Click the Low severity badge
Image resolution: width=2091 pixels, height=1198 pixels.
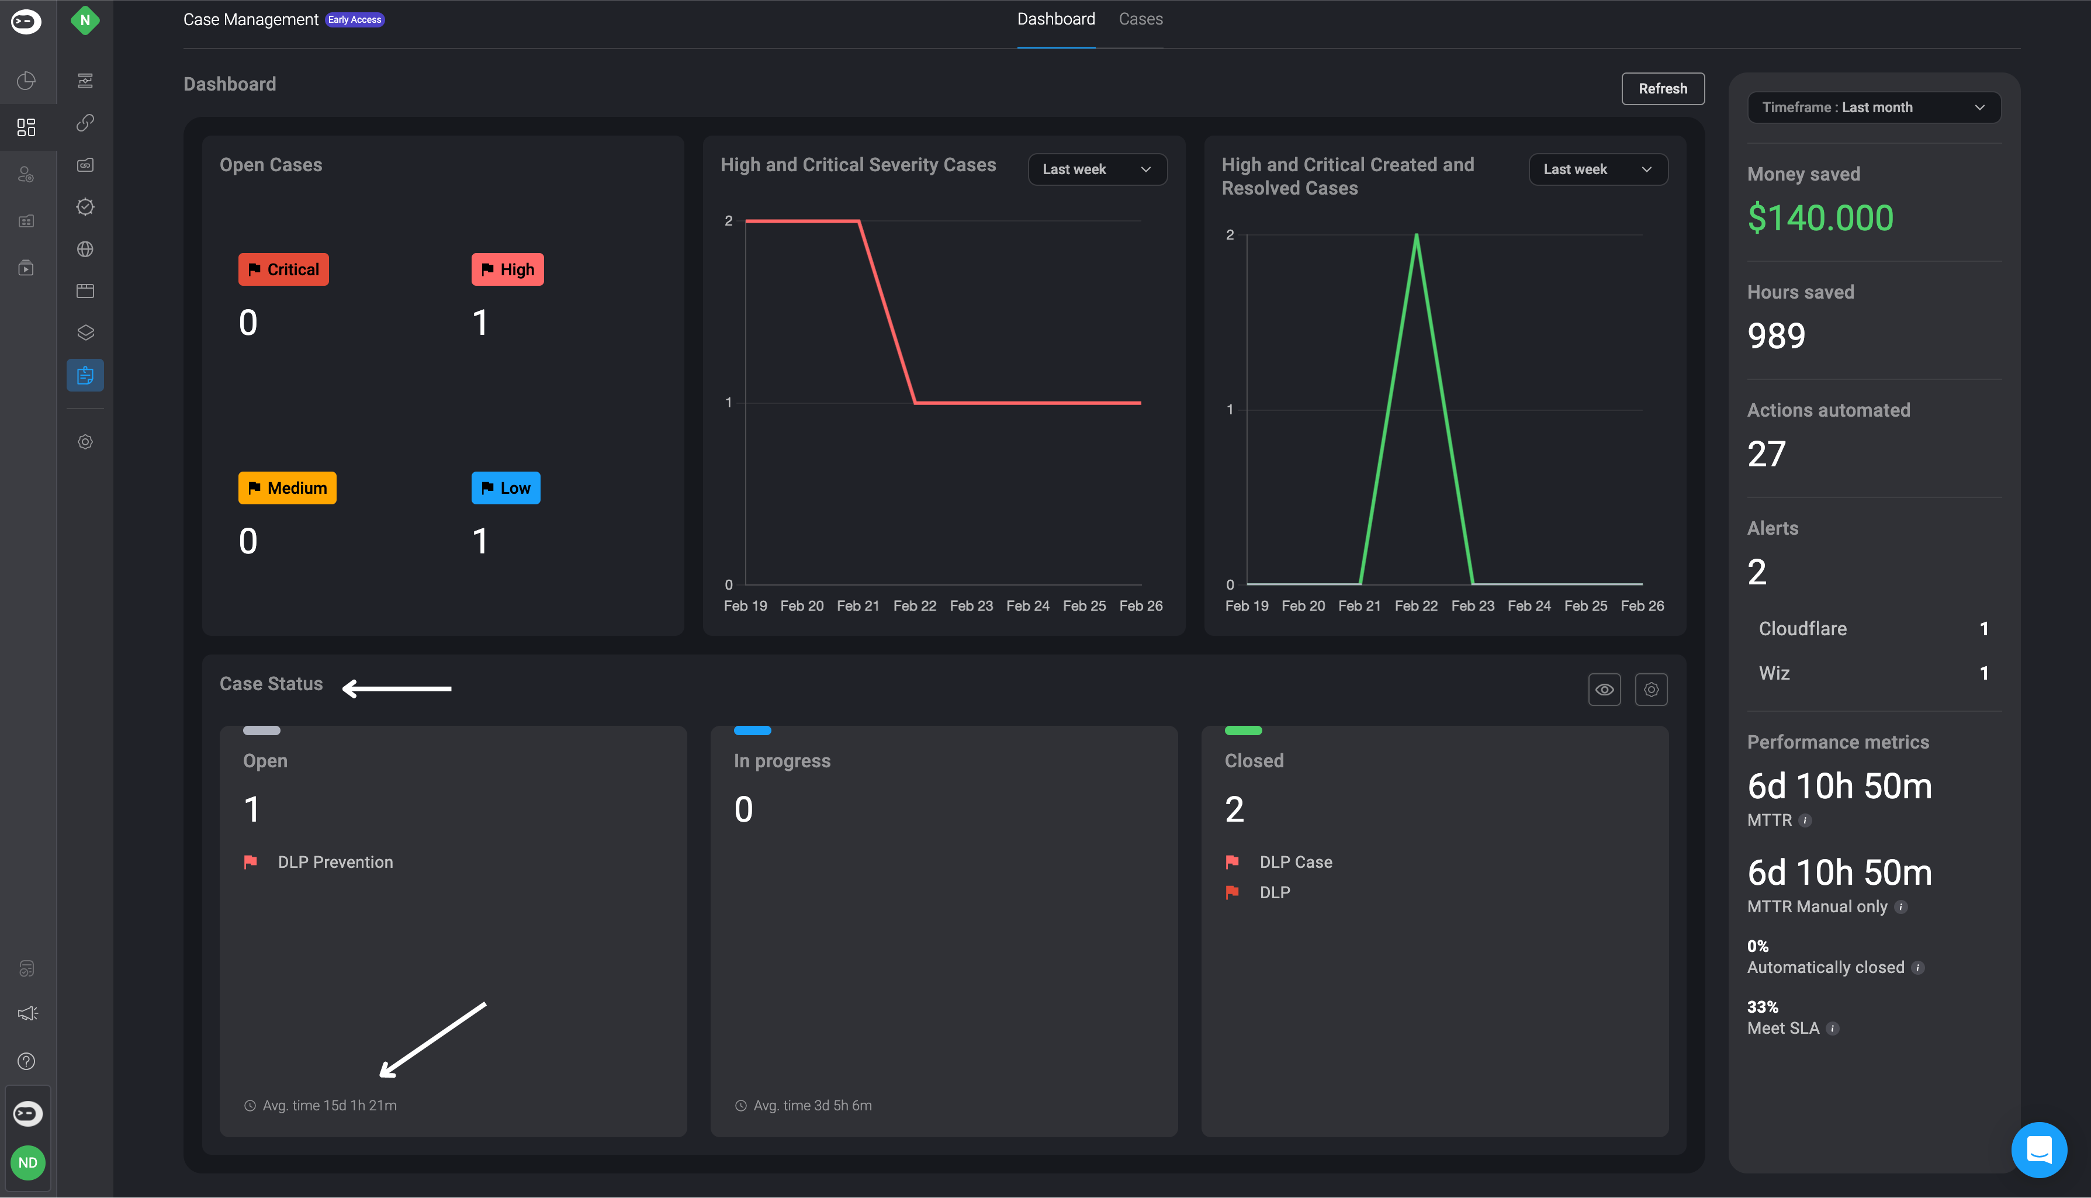click(x=506, y=488)
